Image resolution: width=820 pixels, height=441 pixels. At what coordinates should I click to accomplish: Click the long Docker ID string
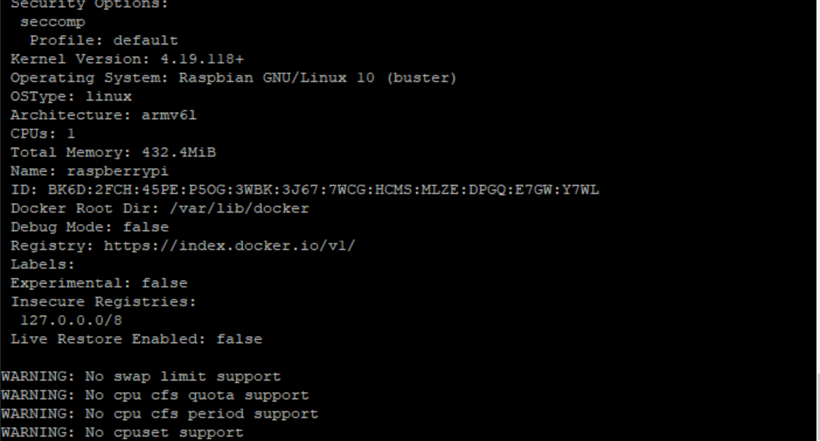tap(323, 190)
